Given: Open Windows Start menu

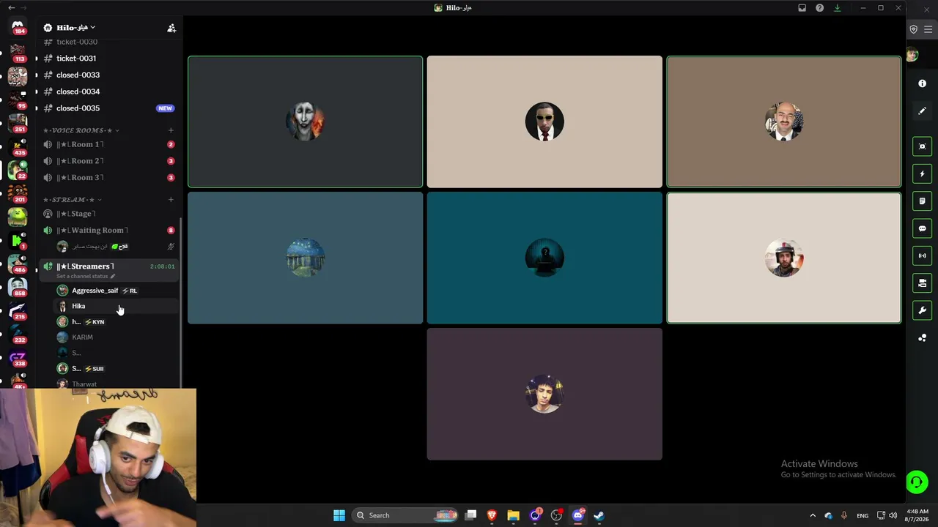Looking at the screenshot, I should [x=339, y=515].
